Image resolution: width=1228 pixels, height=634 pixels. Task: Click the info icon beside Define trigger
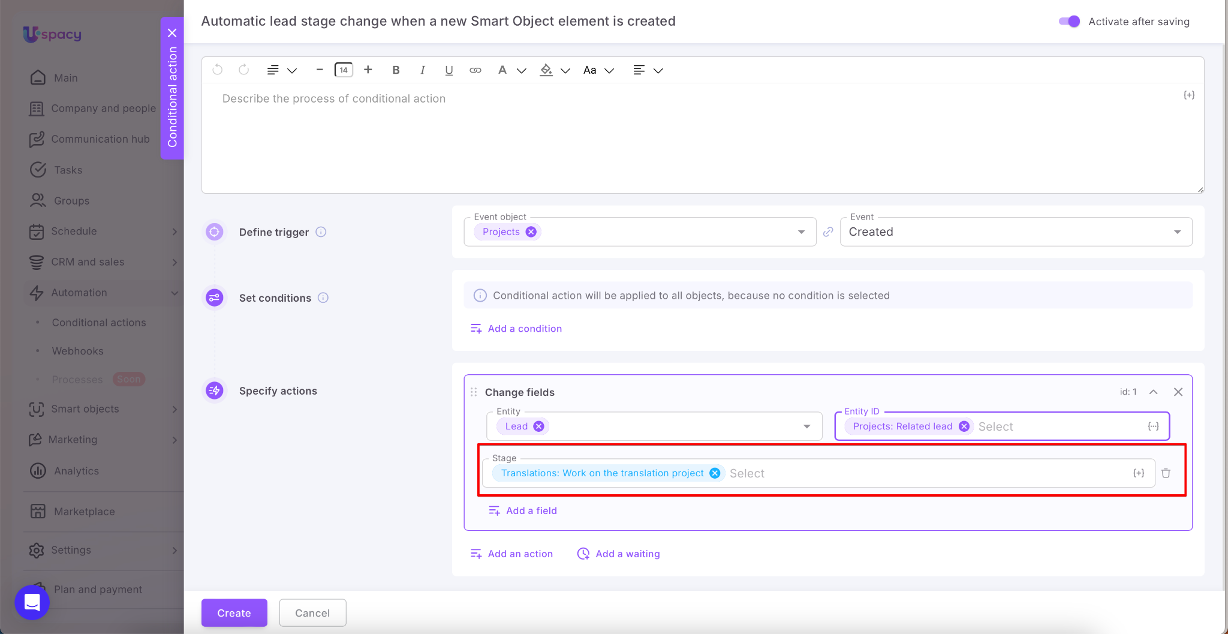point(321,232)
